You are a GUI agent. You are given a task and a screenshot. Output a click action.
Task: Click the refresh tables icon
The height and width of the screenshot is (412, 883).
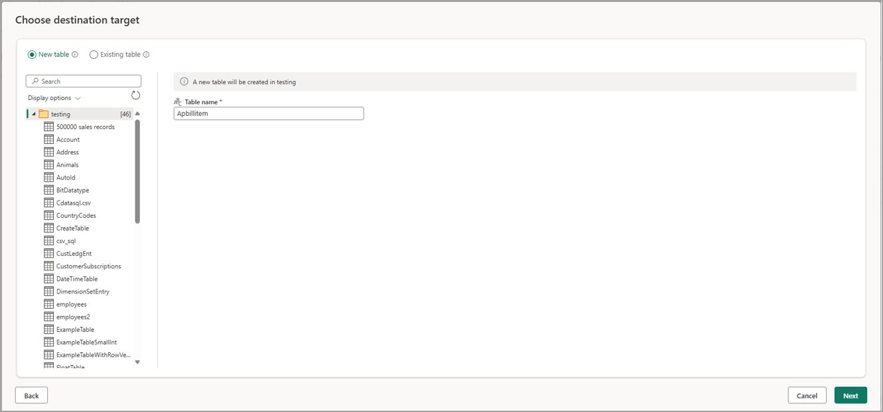[x=135, y=95]
